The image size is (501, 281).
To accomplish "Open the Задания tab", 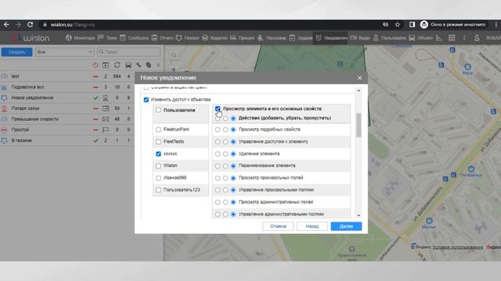I will [x=301, y=38].
